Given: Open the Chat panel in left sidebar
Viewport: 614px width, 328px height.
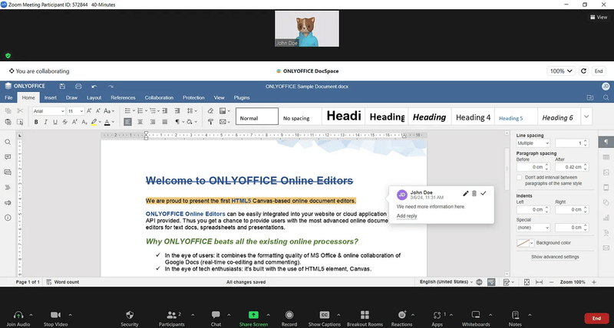Looking at the screenshot, I should click(8, 172).
